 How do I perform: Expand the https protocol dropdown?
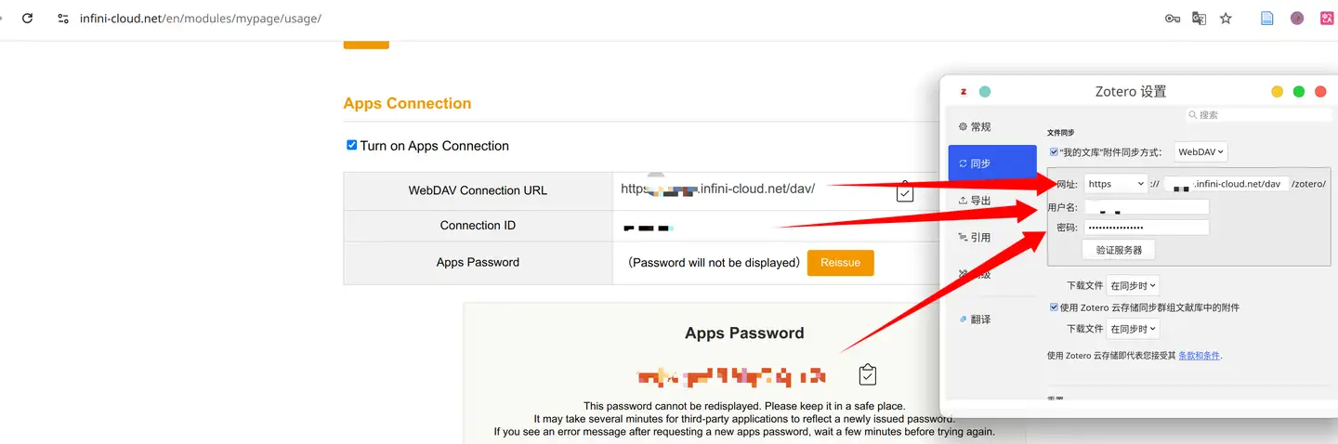point(1115,184)
